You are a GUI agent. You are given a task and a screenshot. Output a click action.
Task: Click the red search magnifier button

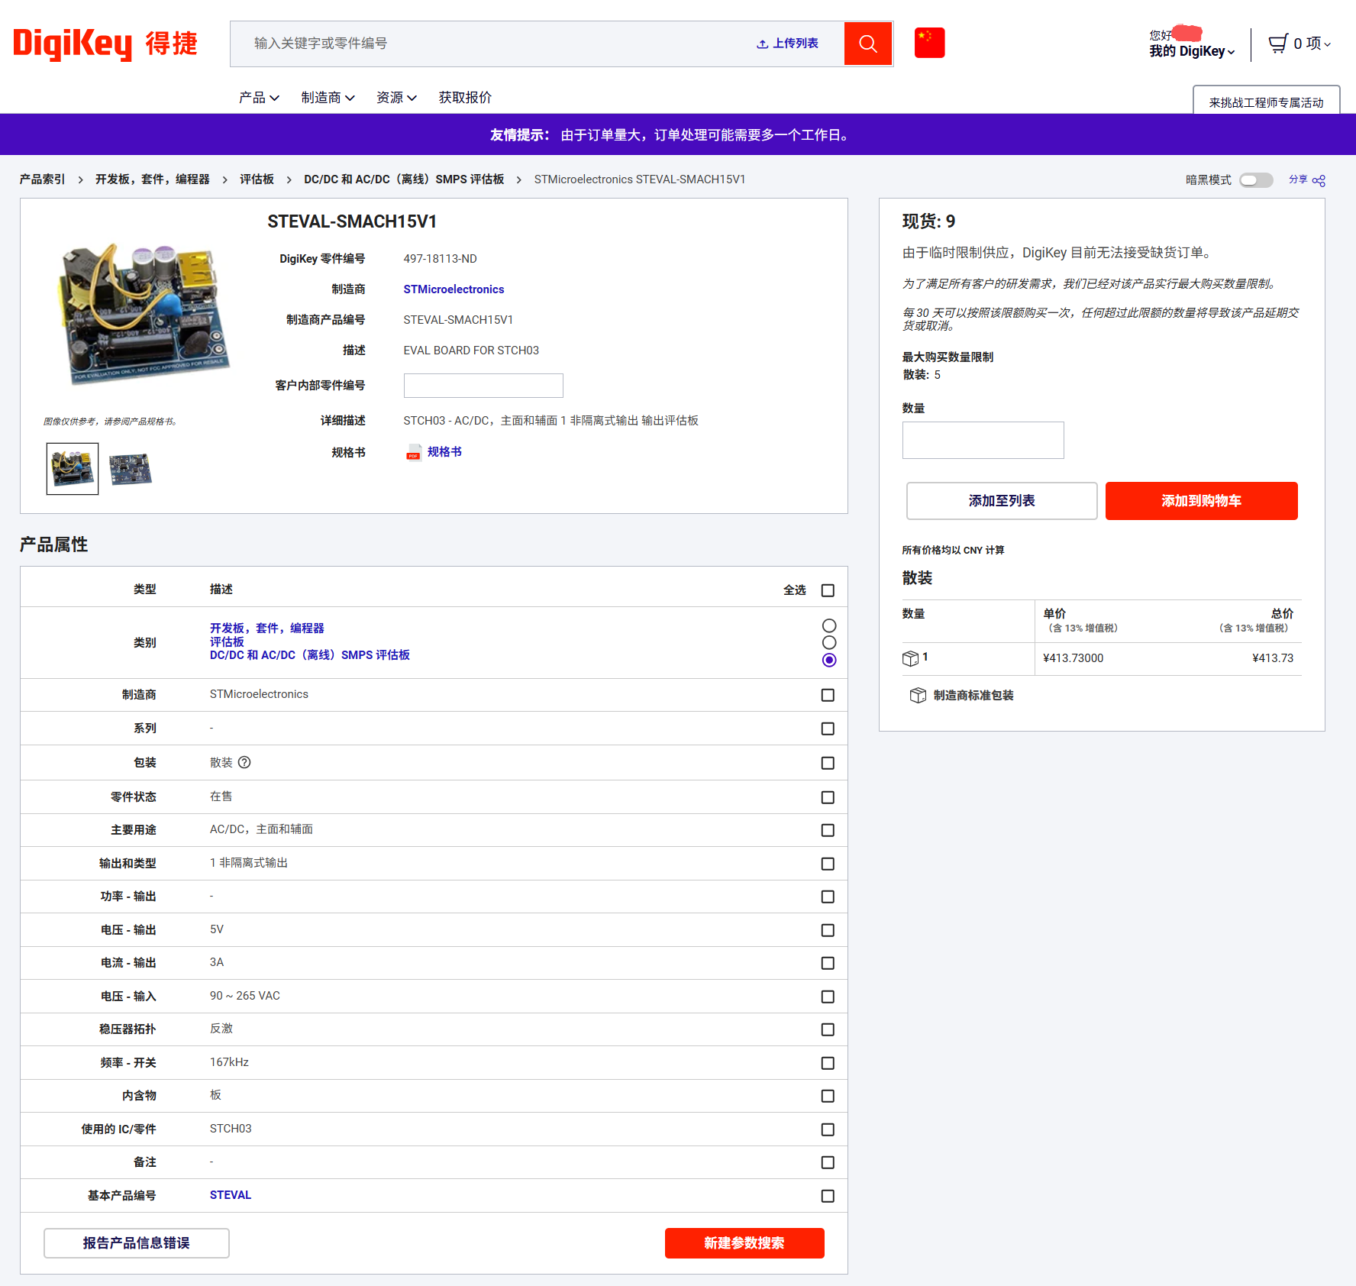pyautogui.click(x=868, y=44)
